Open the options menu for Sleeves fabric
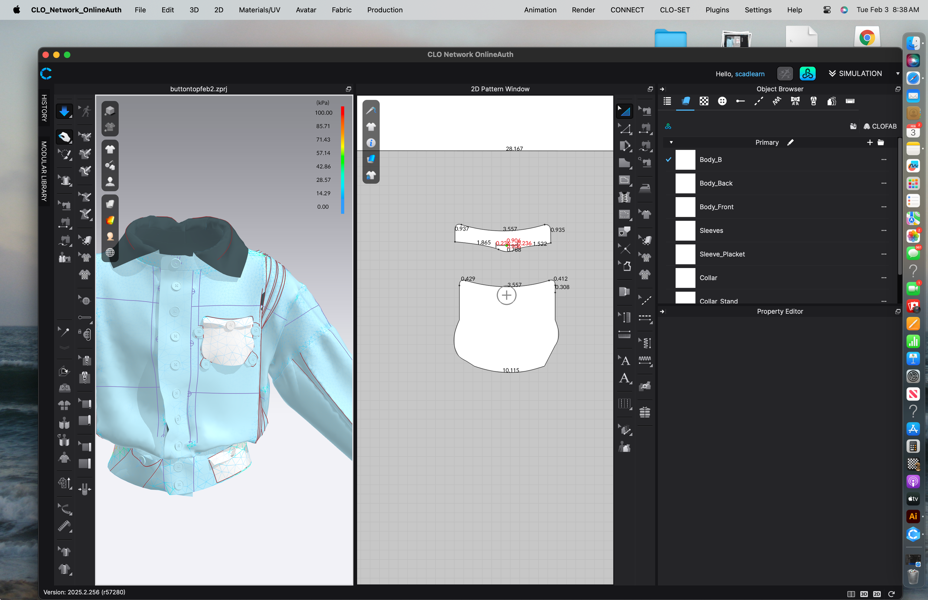This screenshot has height=600, width=928. click(x=883, y=231)
